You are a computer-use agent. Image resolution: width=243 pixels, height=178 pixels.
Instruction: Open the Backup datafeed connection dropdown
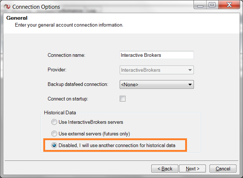point(156,84)
